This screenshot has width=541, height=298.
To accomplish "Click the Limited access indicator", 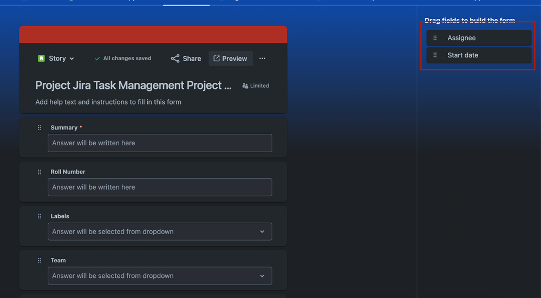I will pos(256,86).
